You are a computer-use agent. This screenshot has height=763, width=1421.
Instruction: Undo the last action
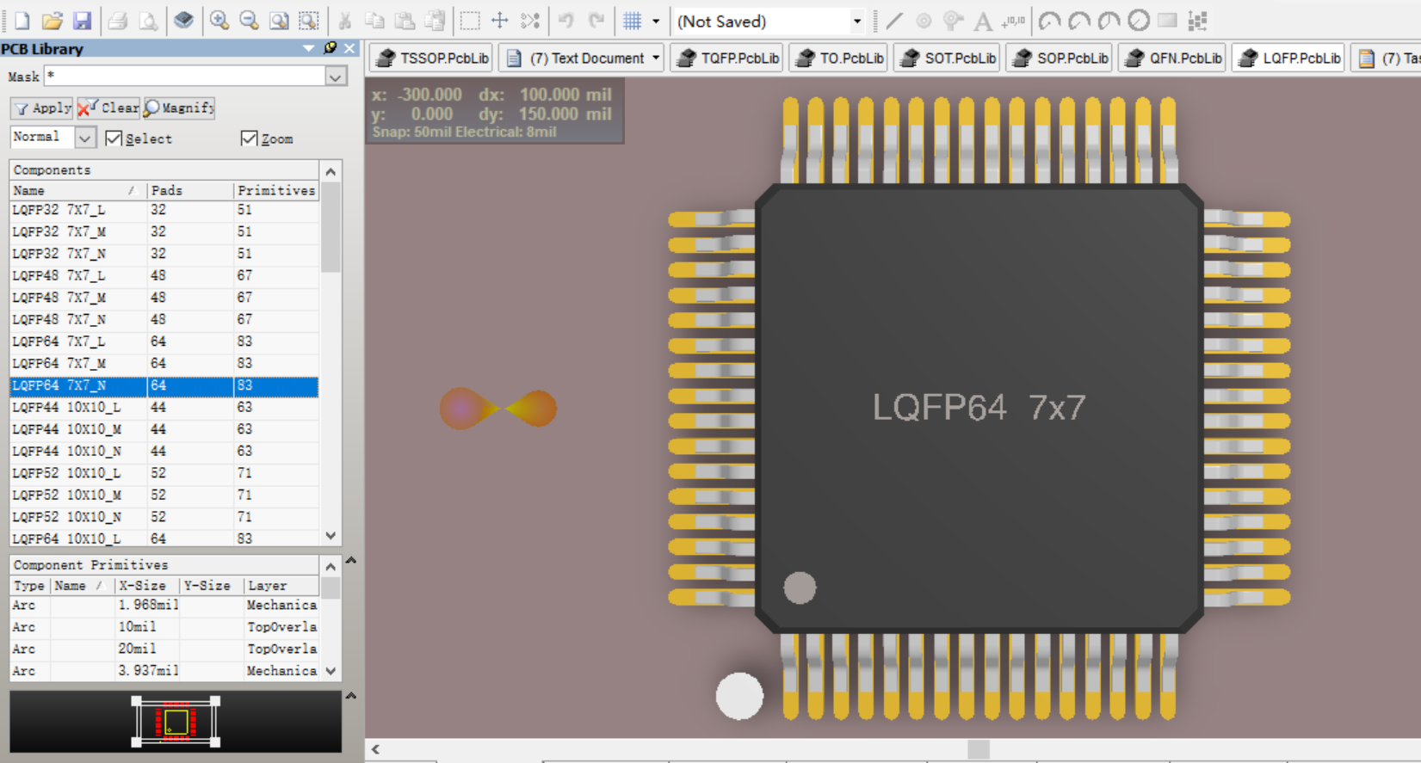(x=565, y=21)
